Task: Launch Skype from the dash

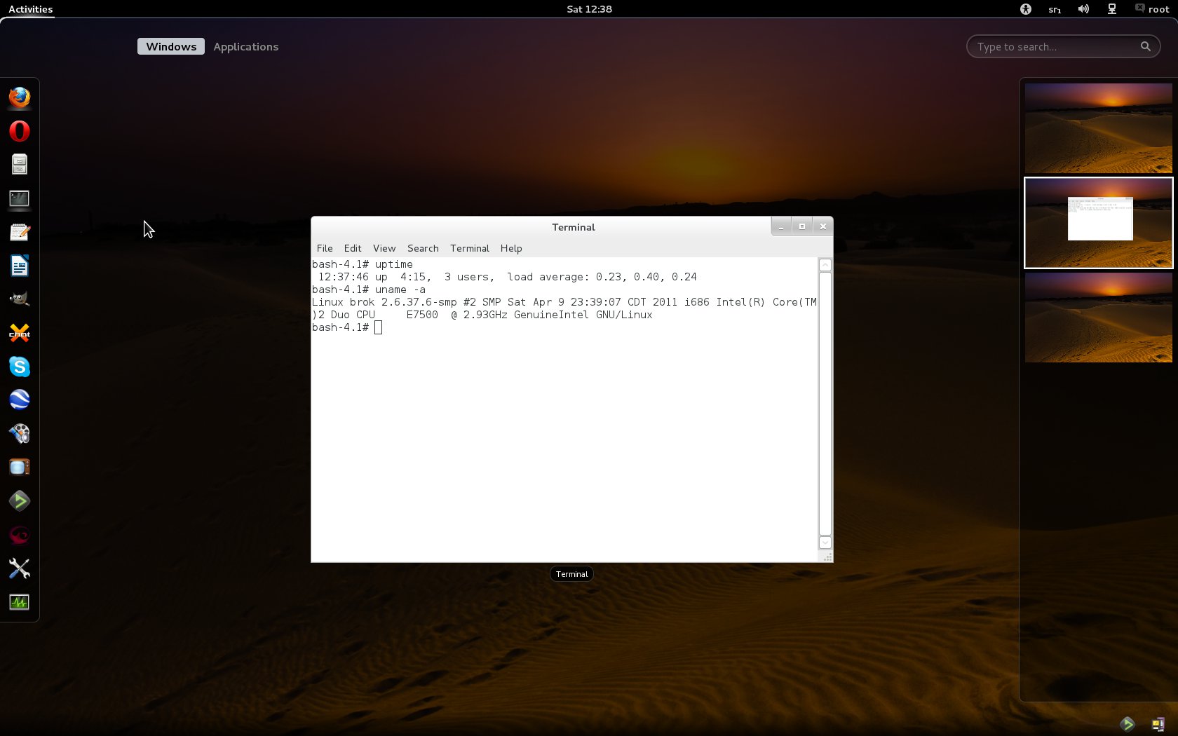Action: tap(20, 367)
